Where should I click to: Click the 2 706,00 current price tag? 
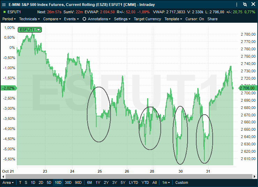click(248, 88)
